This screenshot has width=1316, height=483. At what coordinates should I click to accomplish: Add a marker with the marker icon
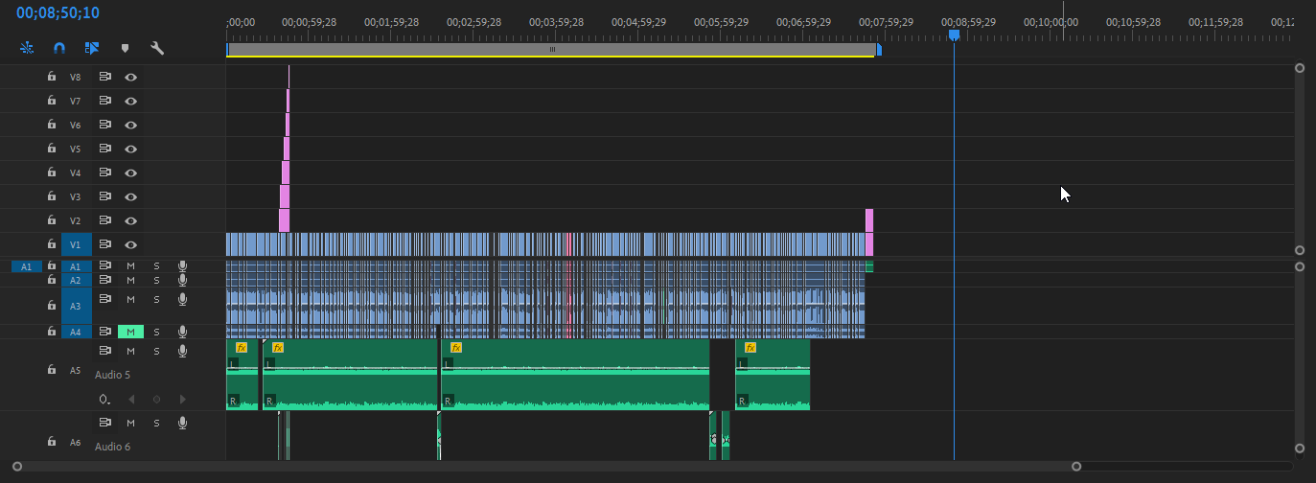pyautogui.click(x=125, y=47)
